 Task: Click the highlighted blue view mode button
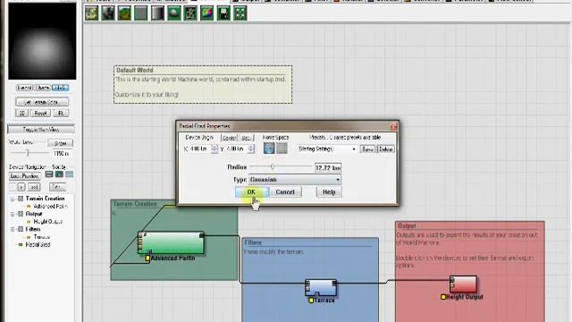[x=60, y=88]
